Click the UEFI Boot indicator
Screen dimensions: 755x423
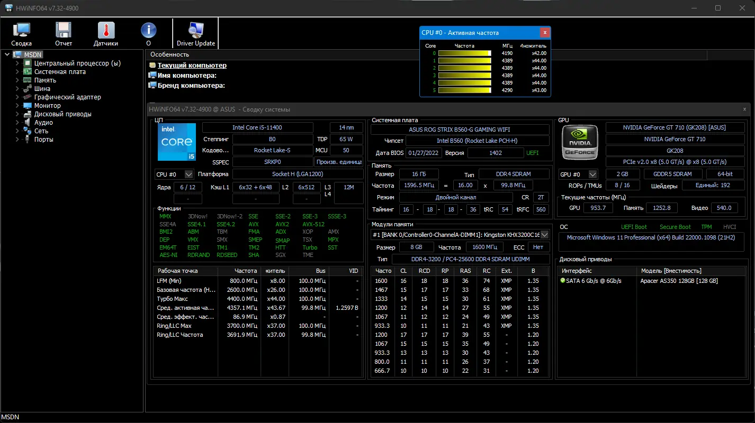(x=634, y=227)
